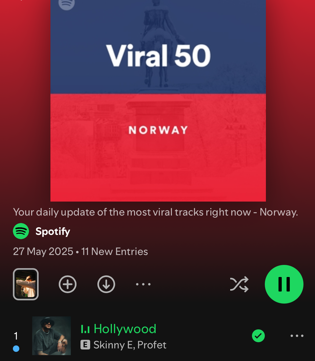Tap the green Spotify owner logo

coord(21,231)
